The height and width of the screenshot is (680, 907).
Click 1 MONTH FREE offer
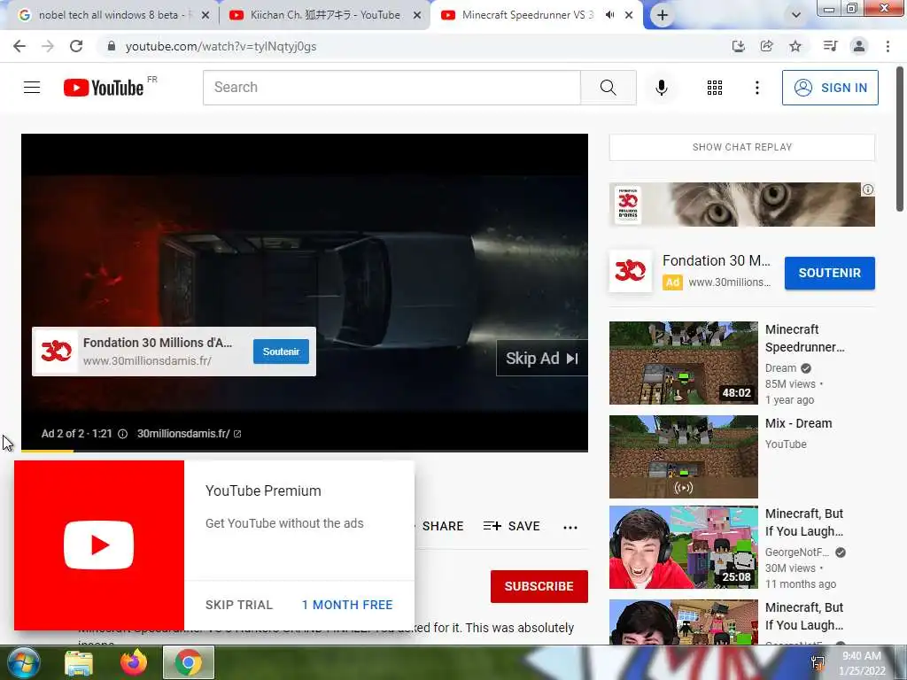pos(347,605)
